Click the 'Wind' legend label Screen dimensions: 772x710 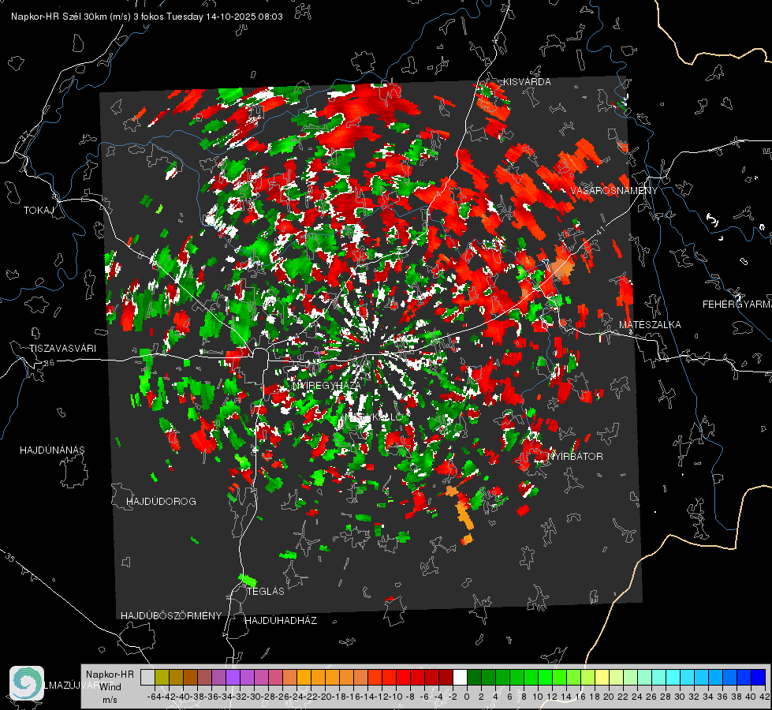point(110,687)
